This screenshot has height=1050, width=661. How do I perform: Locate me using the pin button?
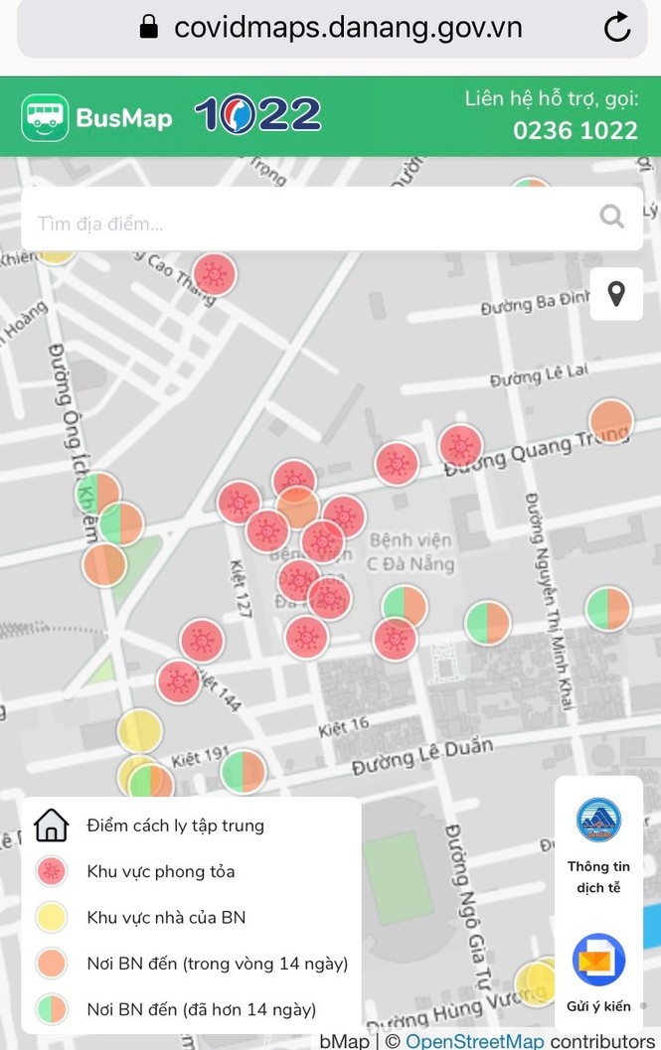(x=616, y=294)
